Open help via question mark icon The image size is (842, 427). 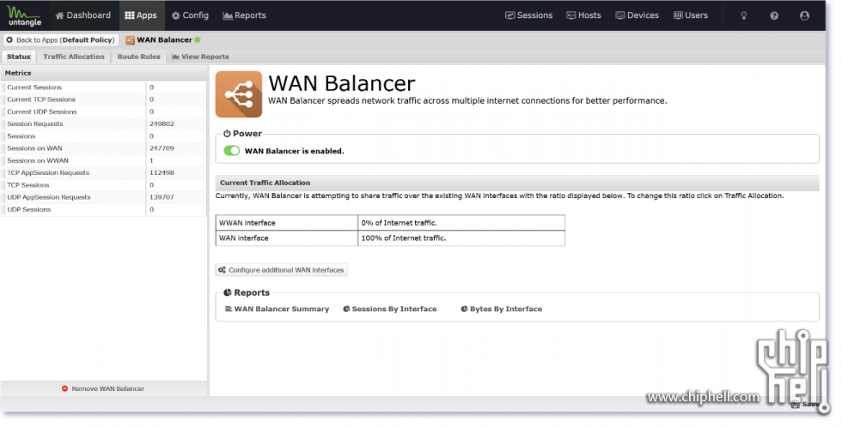pos(774,15)
